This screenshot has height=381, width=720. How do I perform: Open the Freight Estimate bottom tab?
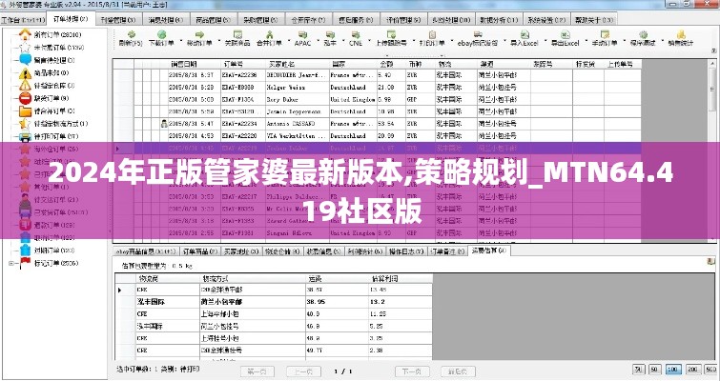[488, 251]
